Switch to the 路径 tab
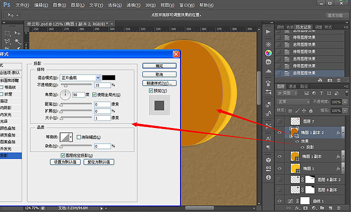This screenshot has height=212, width=351. pos(304,86)
